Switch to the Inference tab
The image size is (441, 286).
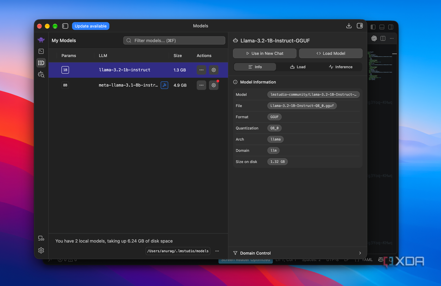pos(341,67)
